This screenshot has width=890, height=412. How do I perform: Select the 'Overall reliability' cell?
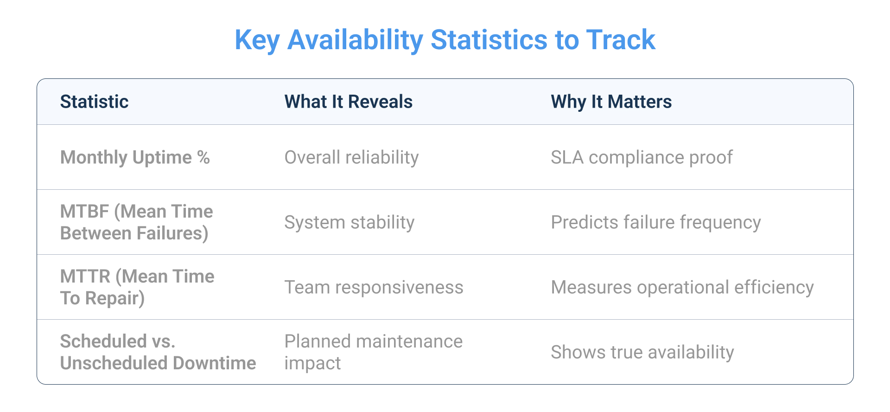click(351, 157)
